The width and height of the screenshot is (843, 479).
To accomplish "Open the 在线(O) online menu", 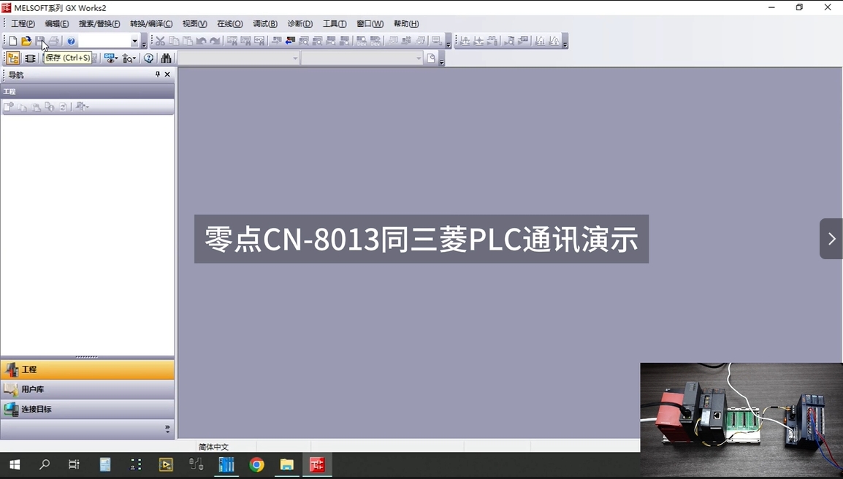I will [x=229, y=23].
